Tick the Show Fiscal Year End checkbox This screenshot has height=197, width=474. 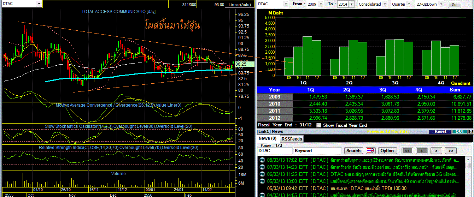click(319, 125)
